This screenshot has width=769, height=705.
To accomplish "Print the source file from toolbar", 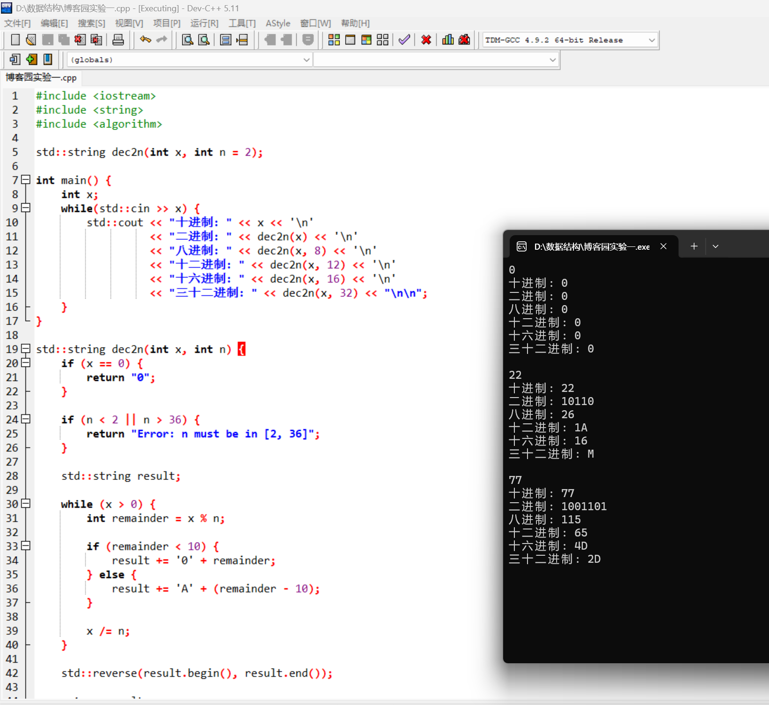I will coord(118,40).
